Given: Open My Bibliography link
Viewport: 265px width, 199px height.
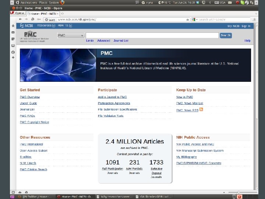Looking at the screenshot, I should (x=186, y=157).
